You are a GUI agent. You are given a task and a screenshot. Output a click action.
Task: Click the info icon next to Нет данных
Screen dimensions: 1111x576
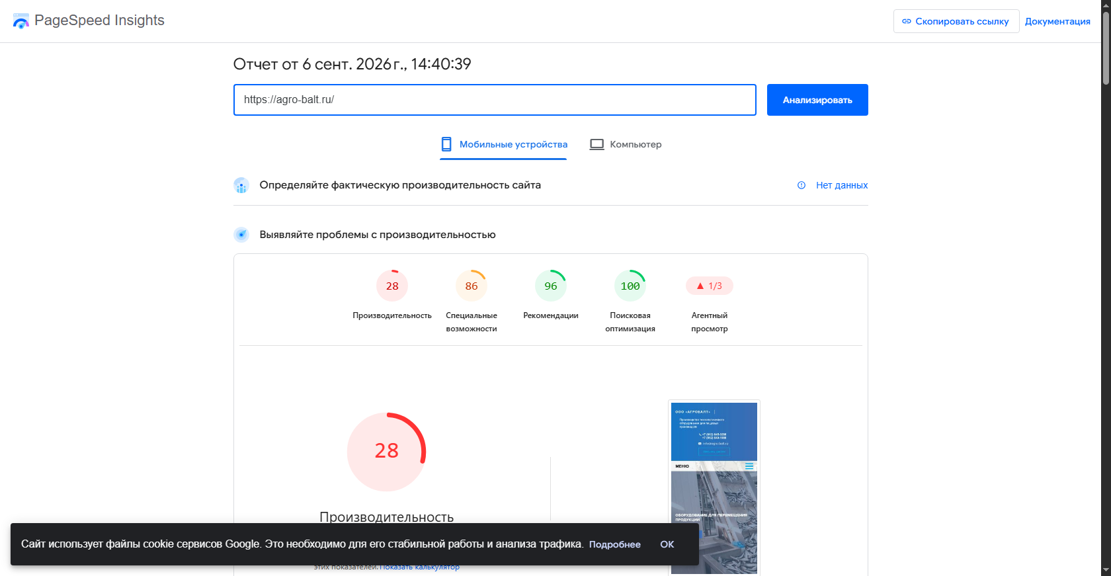(x=802, y=185)
